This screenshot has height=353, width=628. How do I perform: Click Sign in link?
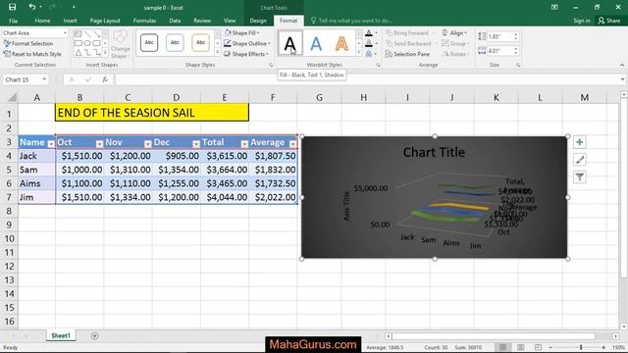tap(582, 21)
